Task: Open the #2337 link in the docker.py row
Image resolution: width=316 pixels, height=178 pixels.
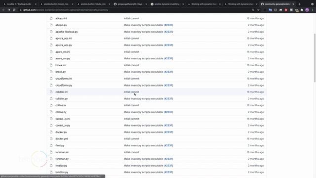Action: (168, 132)
